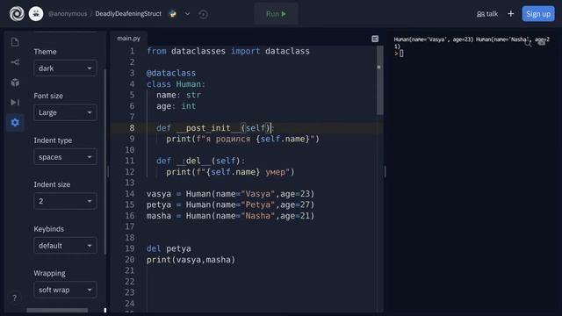562x316 pixels.
Task: Click line 8 def __post_init__ code
Action: pyautogui.click(x=214, y=128)
